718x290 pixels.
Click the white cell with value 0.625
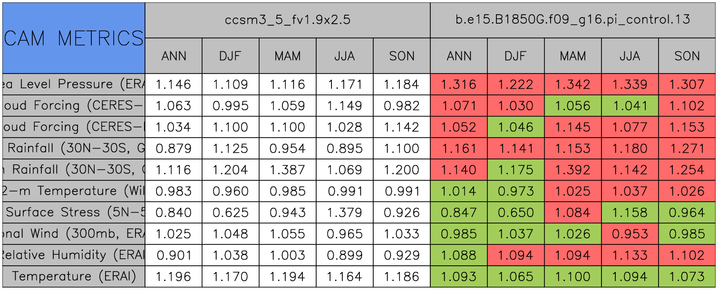(x=231, y=212)
